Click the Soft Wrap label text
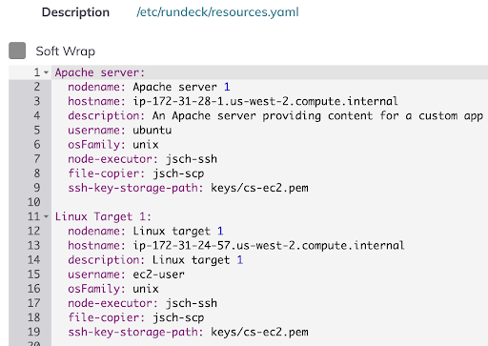The height and width of the screenshot is (346, 488). coord(66,51)
